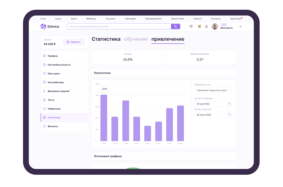Click the Edwica logo
Screen dimensions: 283x187
click(49, 26)
